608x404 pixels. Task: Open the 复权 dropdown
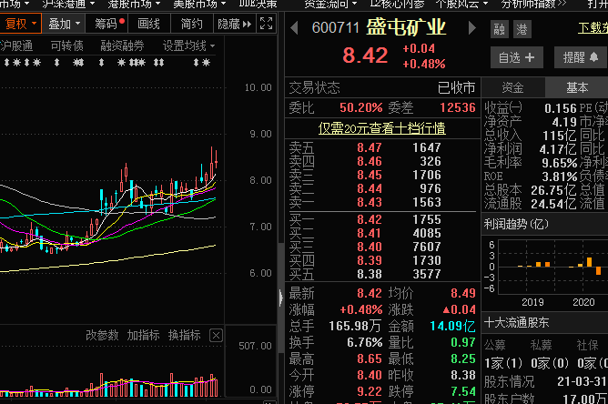point(21,24)
